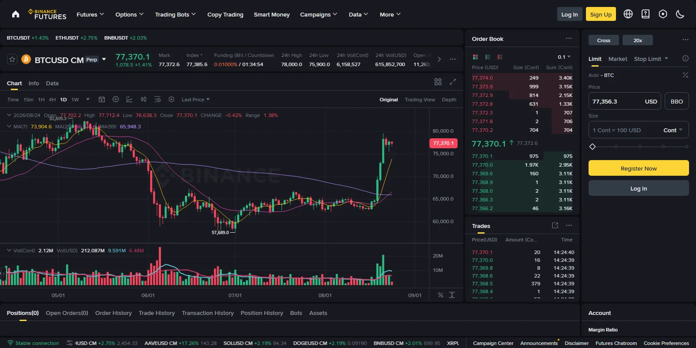Viewport: 696px width, 348px height.
Task: Click the BBO price button
Action: 677,101
